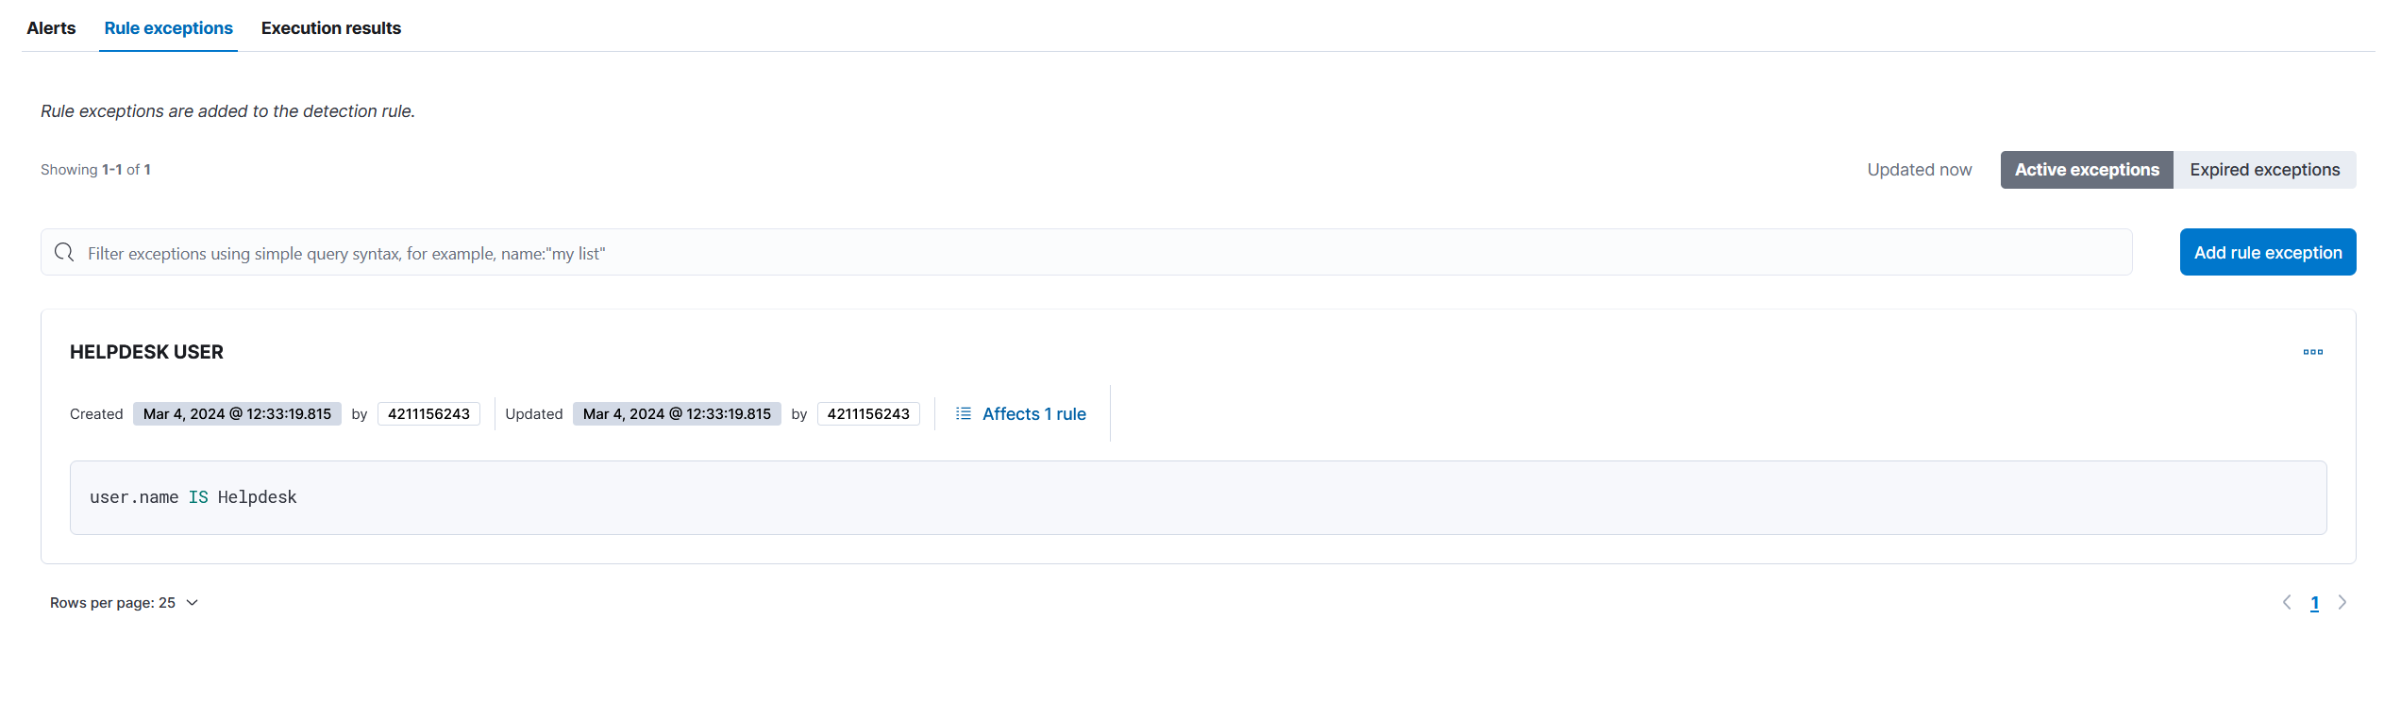Screen dimensions: 2384x703
Task: Click Add rule exception button
Action: [x=2267, y=252]
